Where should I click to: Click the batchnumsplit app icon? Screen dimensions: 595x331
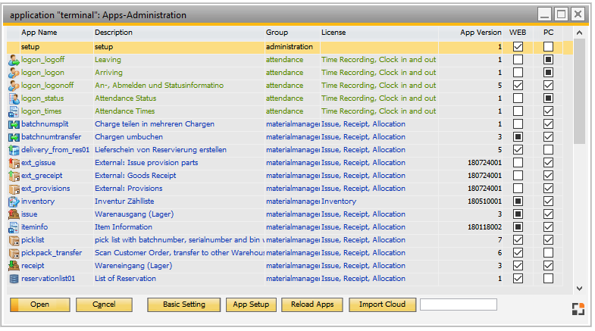point(13,124)
